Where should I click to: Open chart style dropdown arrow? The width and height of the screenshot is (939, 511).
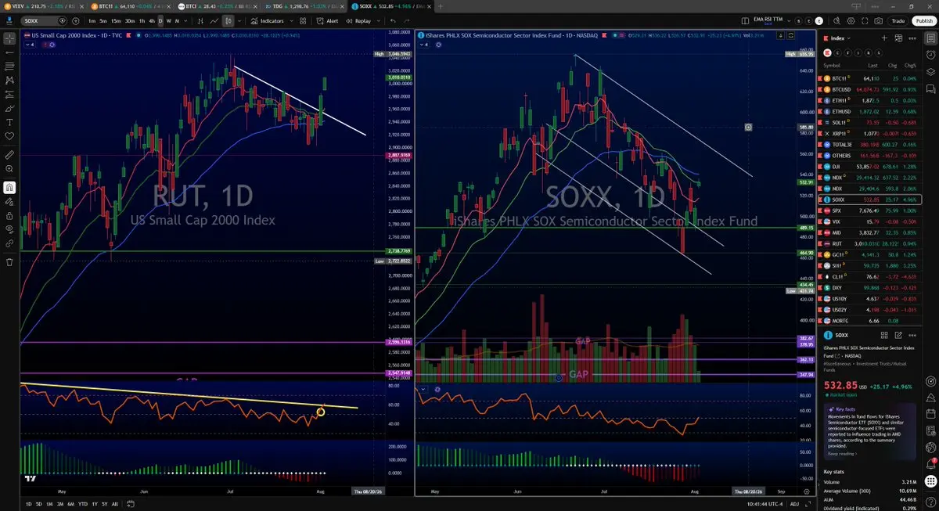click(x=238, y=20)
